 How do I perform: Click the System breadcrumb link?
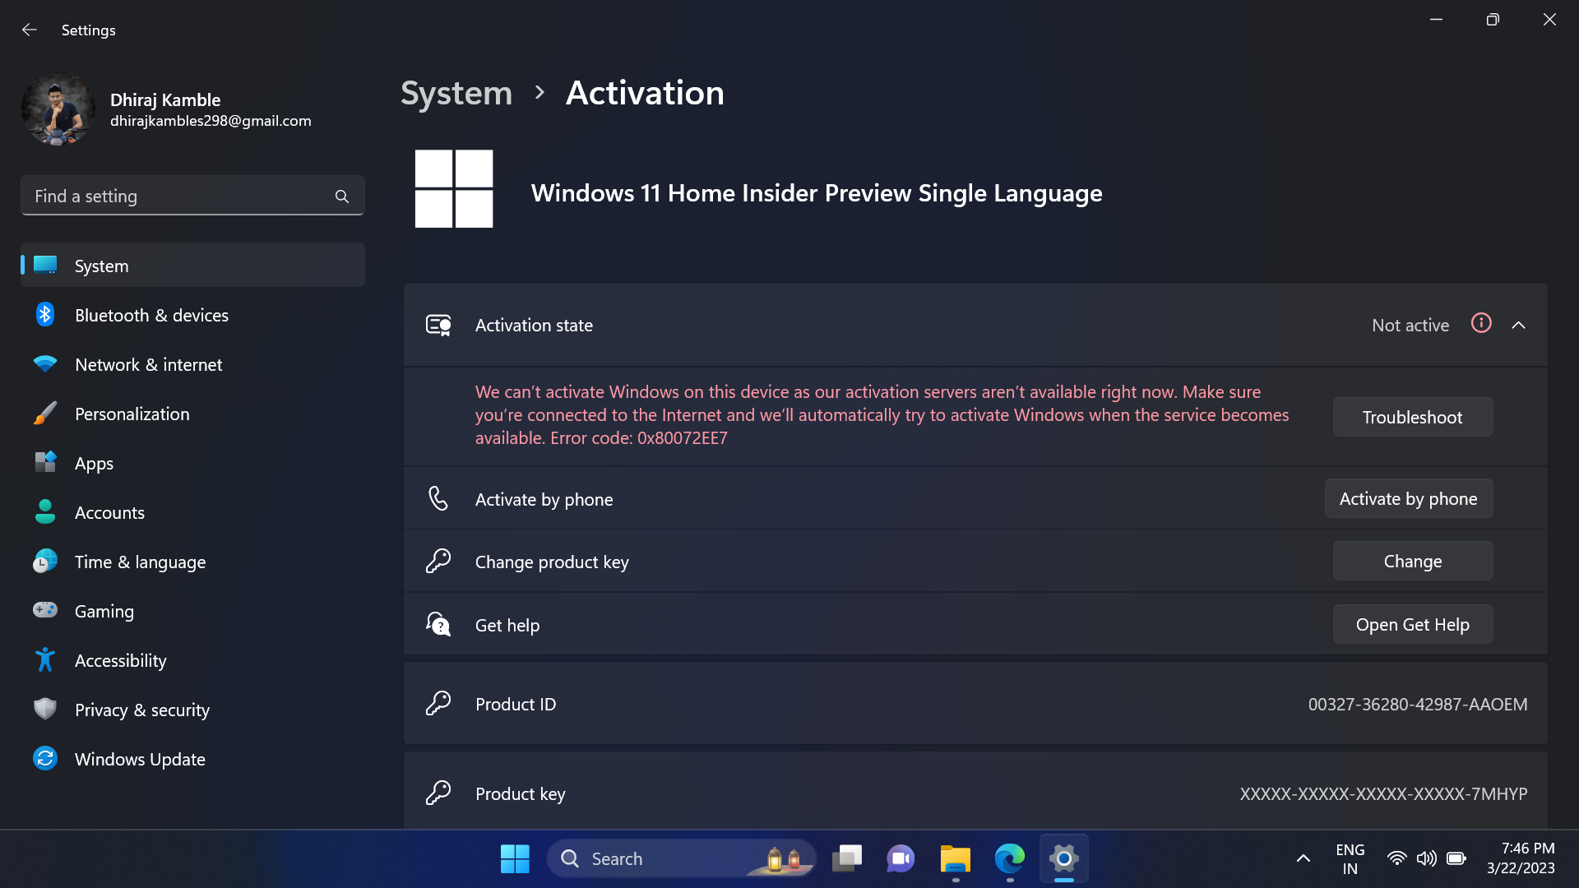coord(456,93)
